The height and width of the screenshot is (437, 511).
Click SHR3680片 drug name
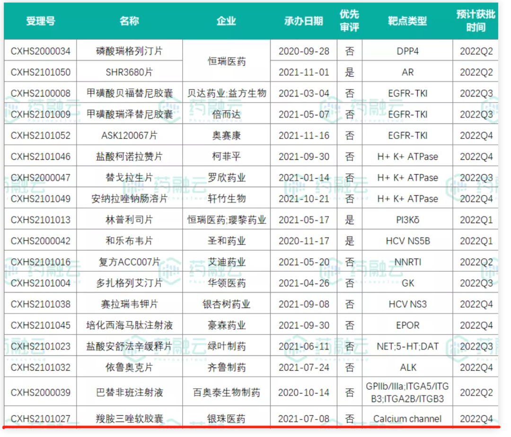click(129, 72)
